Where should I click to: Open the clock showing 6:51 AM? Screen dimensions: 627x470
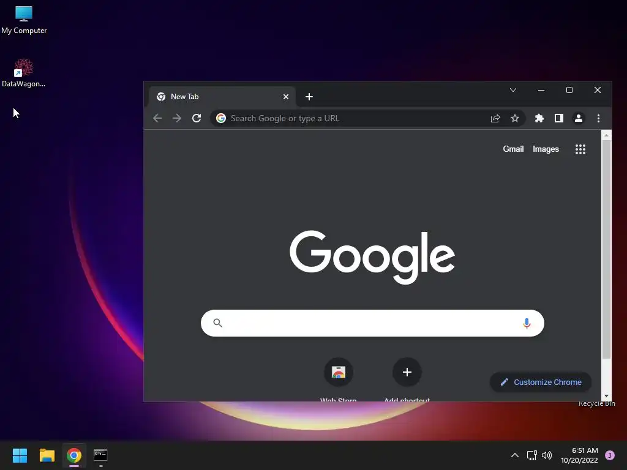[x=579, y=455]
